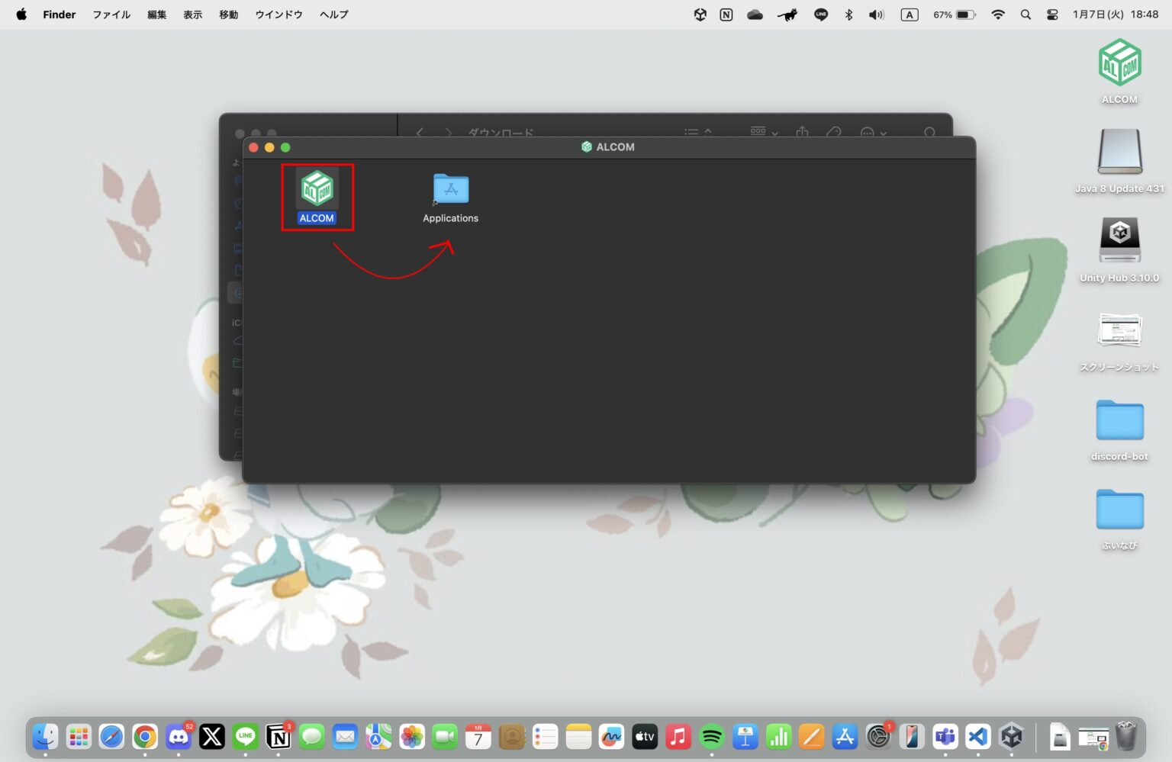Select the ALCOM app icon in the window

[317, 190]
